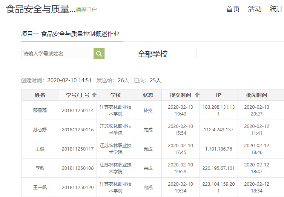Viewport: 284px width, 197px height.
Task: Click 补交 status for 邵晶郡
Action: point(148,110)
